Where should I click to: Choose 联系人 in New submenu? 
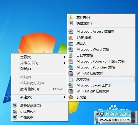pyautogui.click(x=101, y=44)
